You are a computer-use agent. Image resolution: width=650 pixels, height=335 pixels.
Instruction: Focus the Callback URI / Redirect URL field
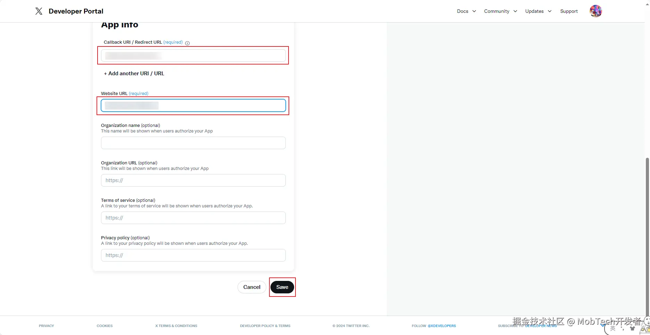(193, 55)
